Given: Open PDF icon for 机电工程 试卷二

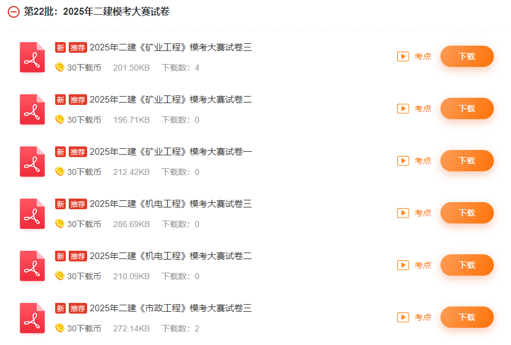Looking at the screenshot, I should (32, 266).
